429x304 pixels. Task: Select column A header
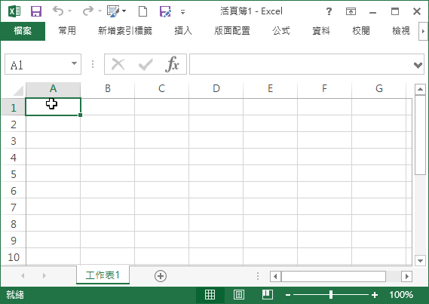(53, 89)
